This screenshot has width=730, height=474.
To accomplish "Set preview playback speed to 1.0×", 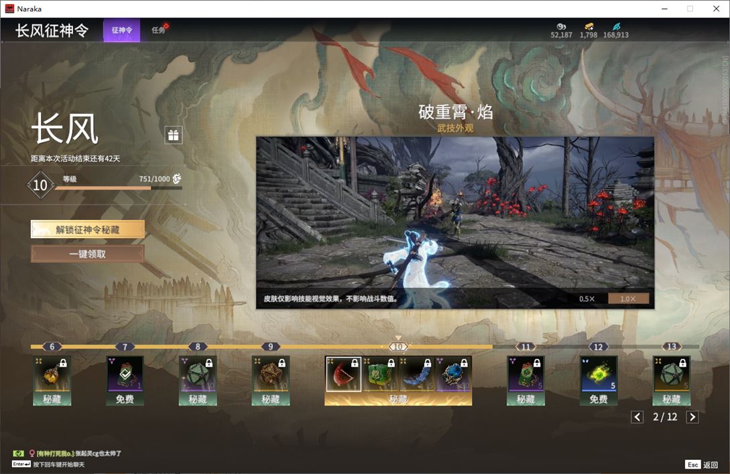I will (x=628, y=298).
